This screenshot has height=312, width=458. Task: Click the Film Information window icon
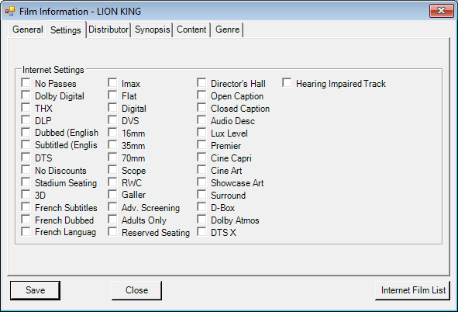tap(9, 11)
